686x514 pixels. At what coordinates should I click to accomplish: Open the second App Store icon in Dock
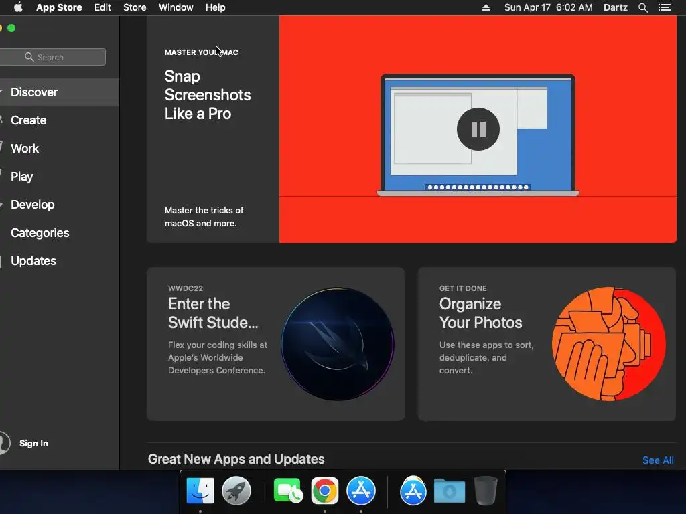[x=413, y=491]
